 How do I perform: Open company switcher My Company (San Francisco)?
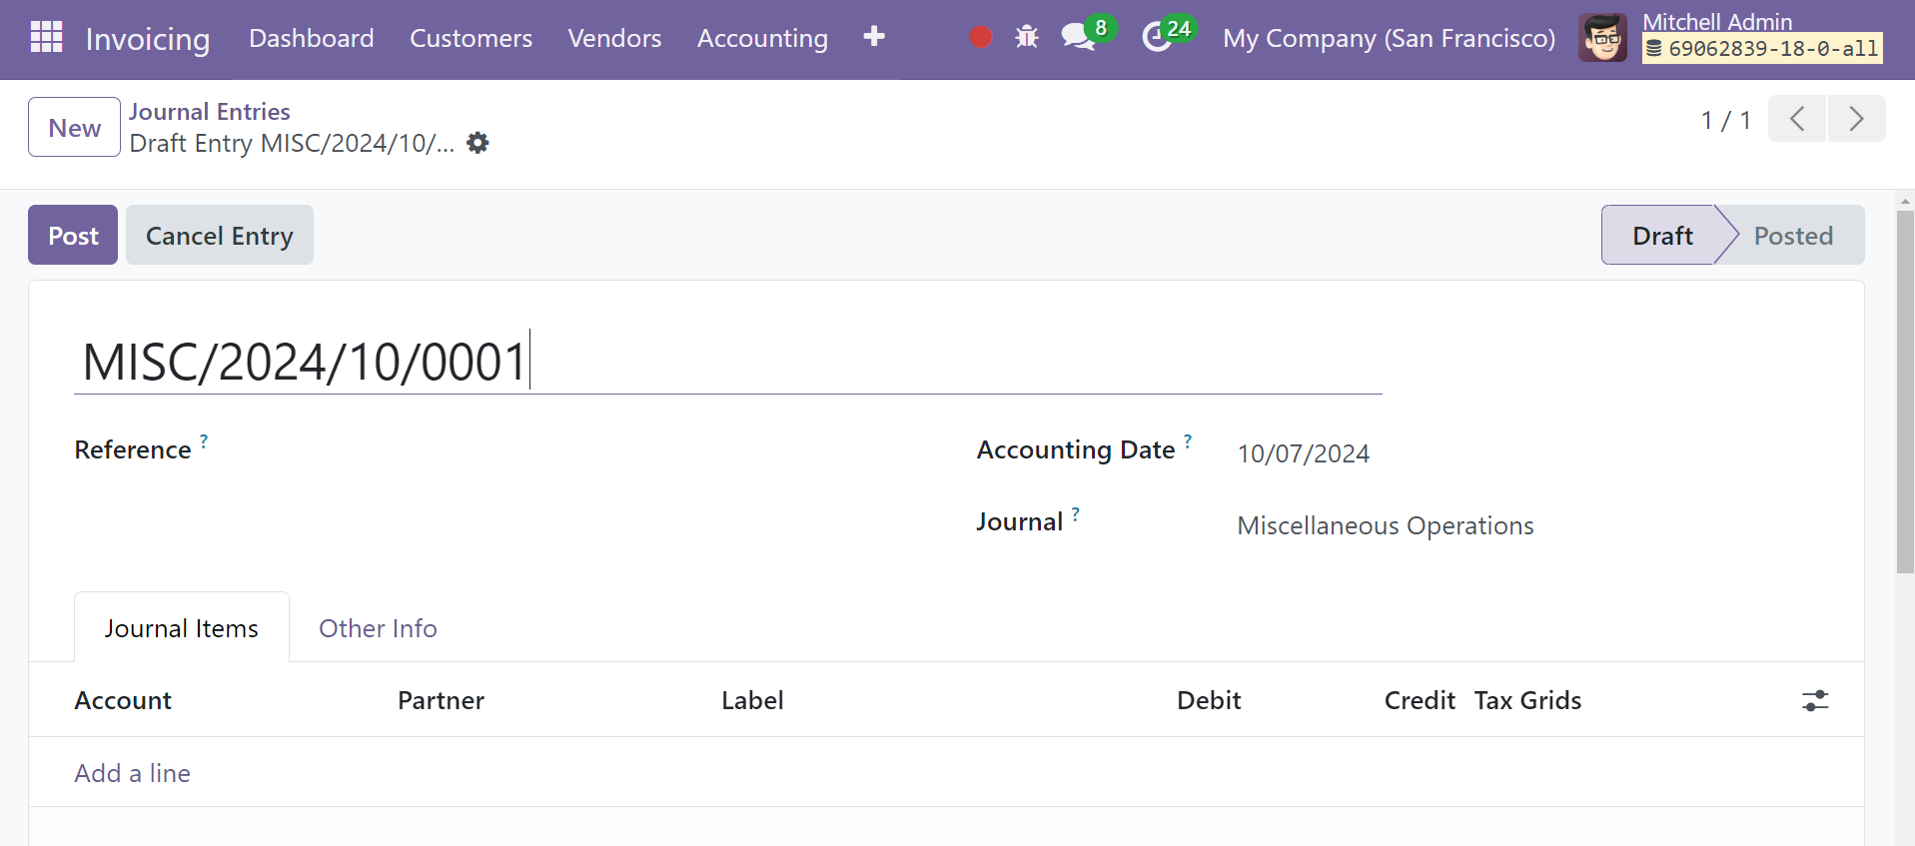[1389, 38]
